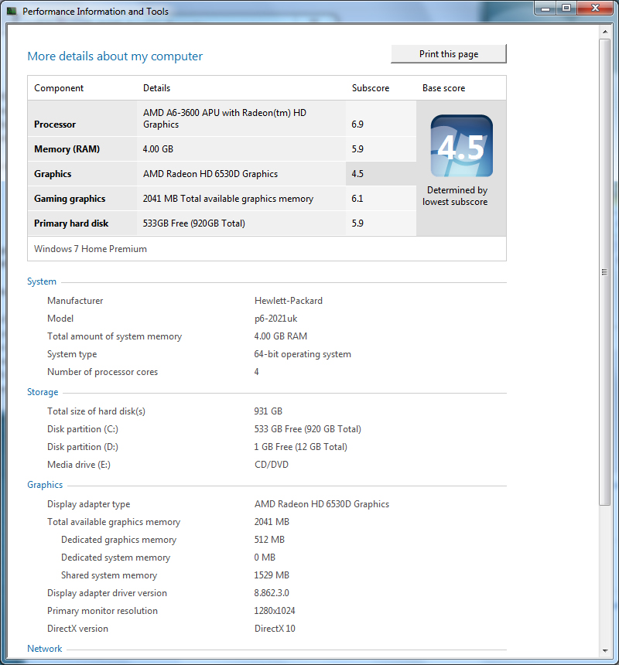Maximize the Performance Information window
The image size is (619, 665).
(566, 8)
